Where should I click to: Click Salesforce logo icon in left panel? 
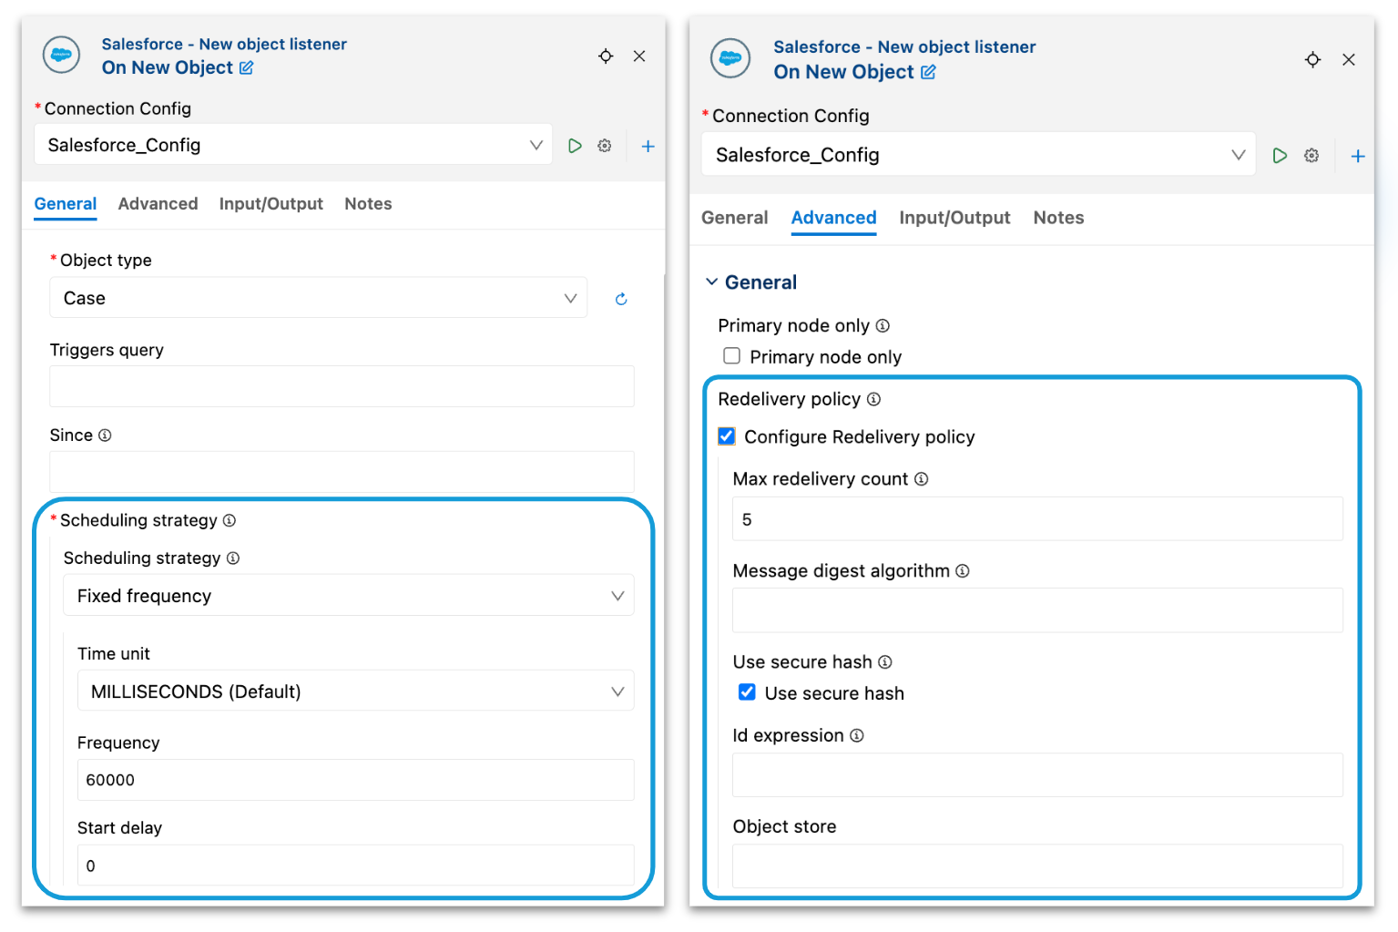point(62,55)
